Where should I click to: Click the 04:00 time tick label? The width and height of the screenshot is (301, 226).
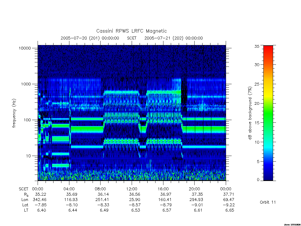[69, 189]
